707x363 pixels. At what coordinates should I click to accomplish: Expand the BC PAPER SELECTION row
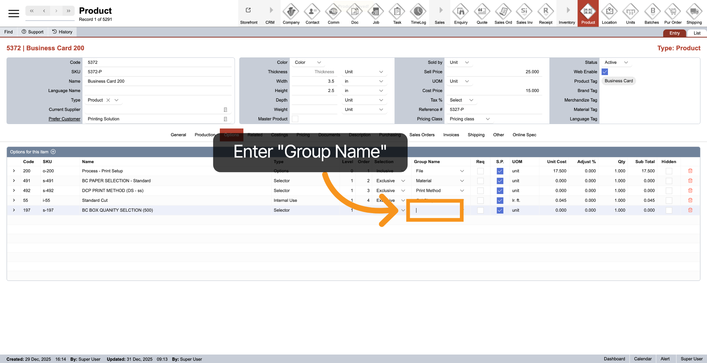[14, 181]
